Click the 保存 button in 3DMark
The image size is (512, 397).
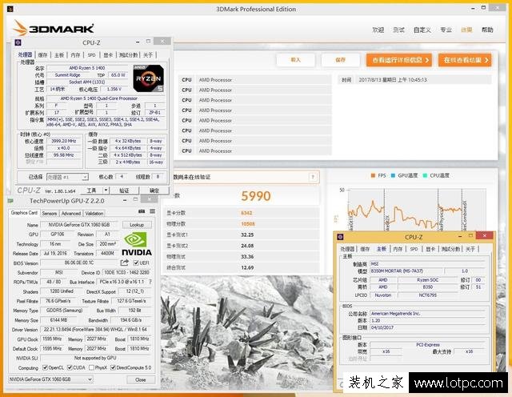pyautogui.click(x=340, y=60)
